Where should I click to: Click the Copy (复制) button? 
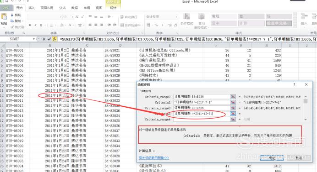pos(16,21)
